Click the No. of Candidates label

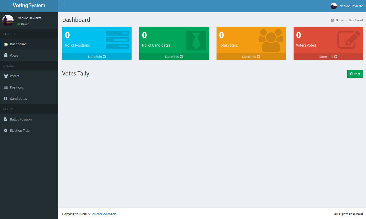coord(156,45)
